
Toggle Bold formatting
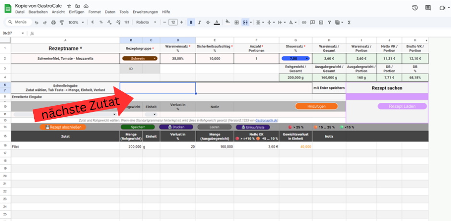click(191, 23)
